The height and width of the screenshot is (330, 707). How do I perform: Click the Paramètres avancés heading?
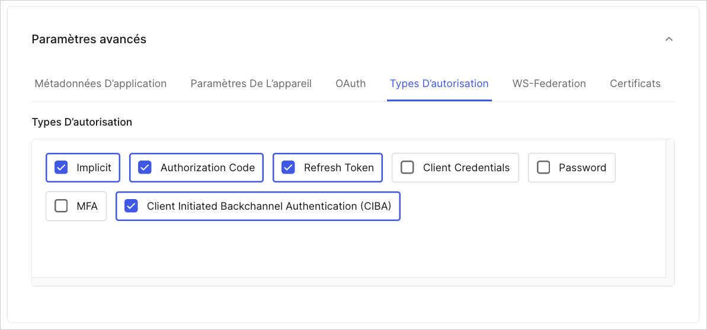coord(89,39)
